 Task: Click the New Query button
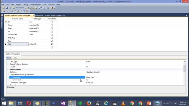pos(18,8)
